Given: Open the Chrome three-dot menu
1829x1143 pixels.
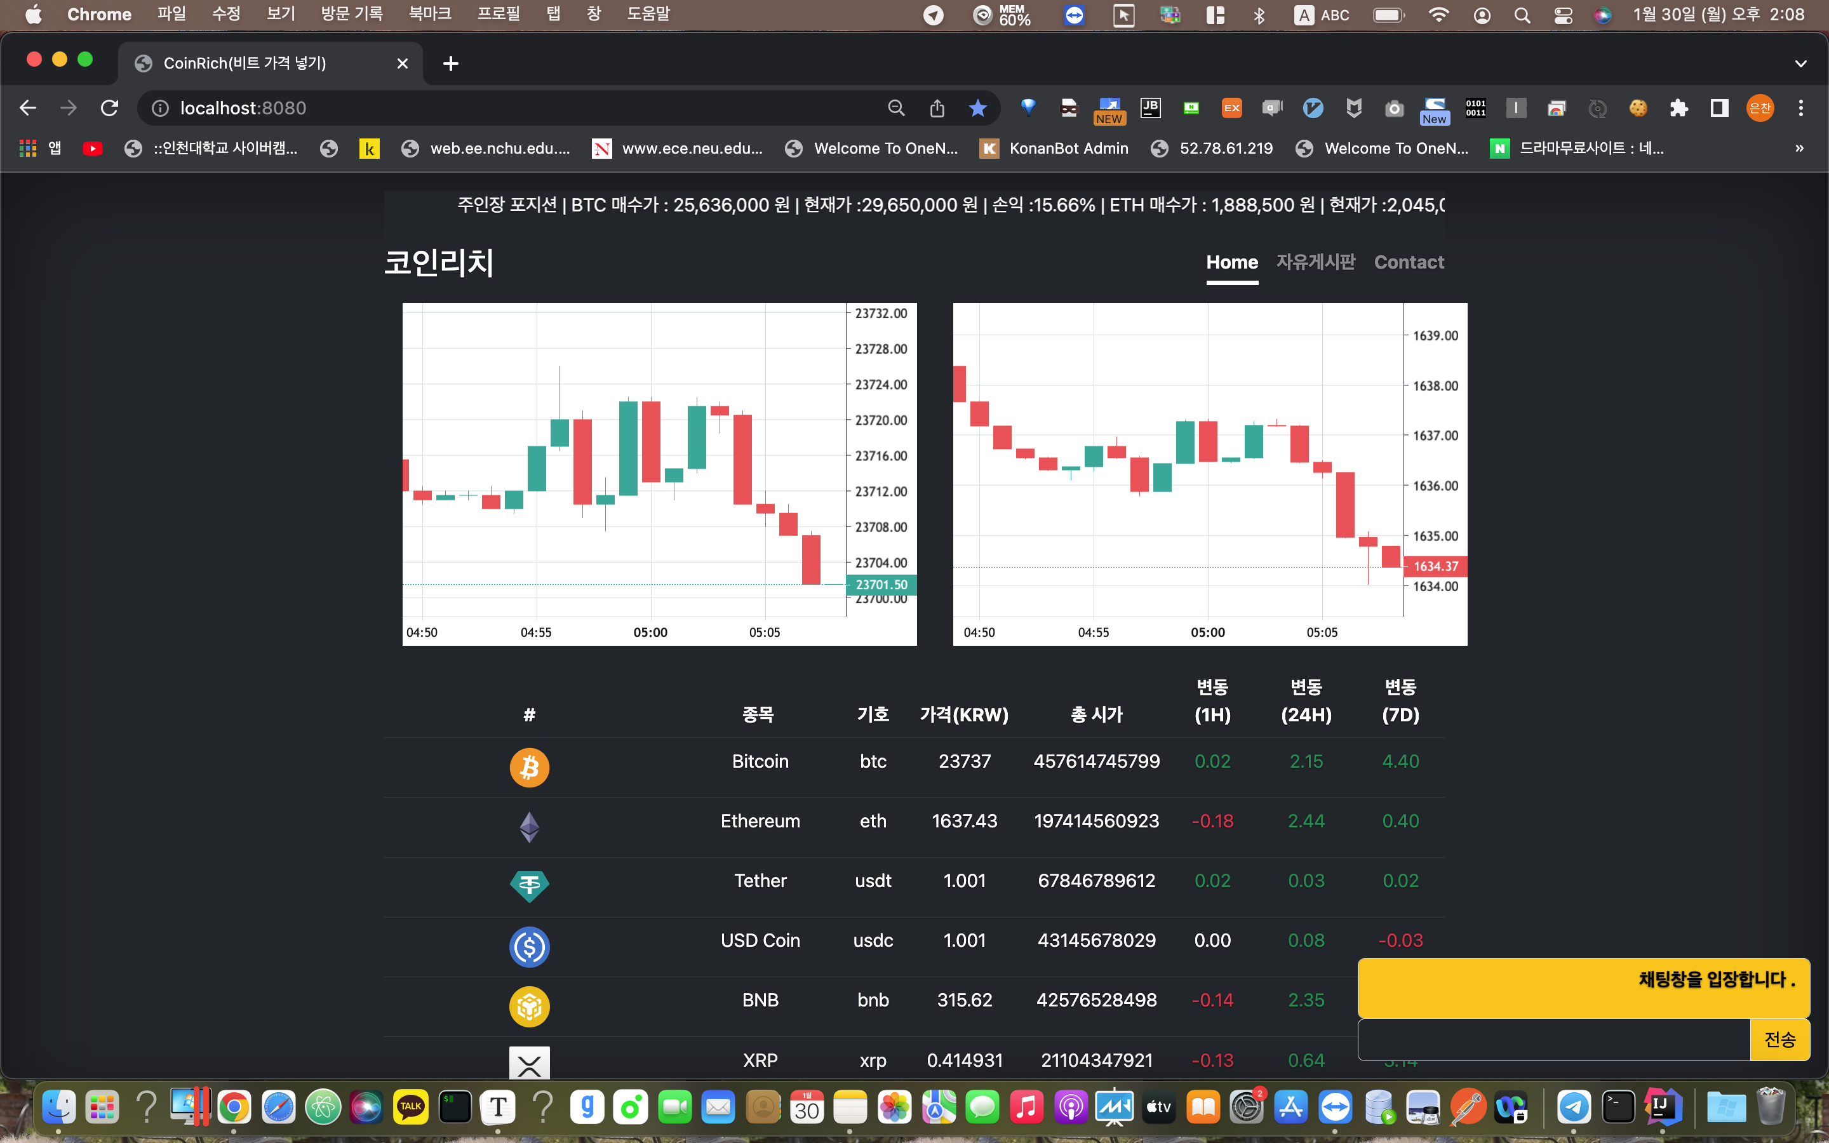Looking at the screenshot, I should (x=1801, y=107).
